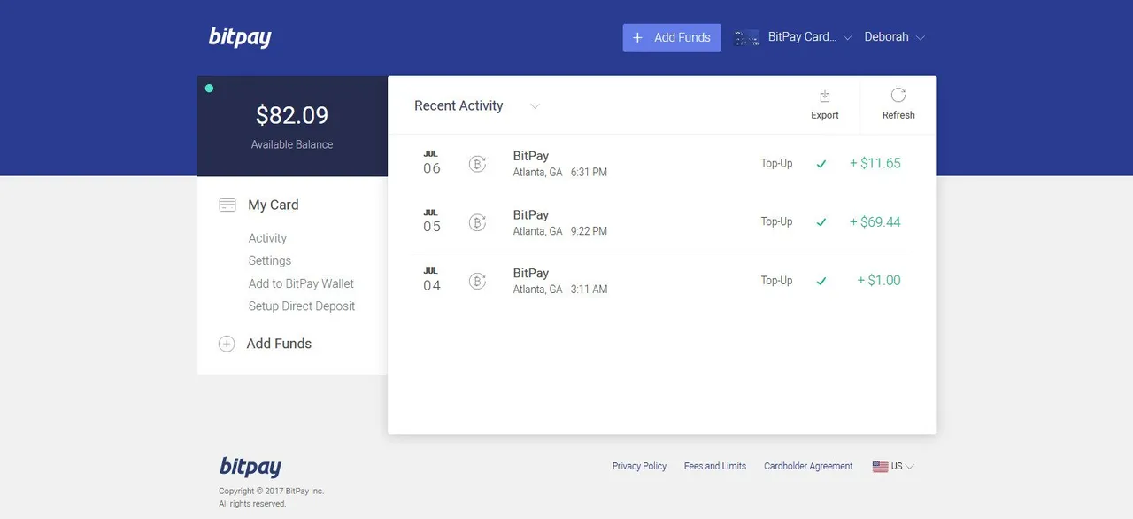The width and height of the screenshot is (1133, 519).
Task: Click bitcoin icon for Jul 04 transaction
Action: coord(477,281)
